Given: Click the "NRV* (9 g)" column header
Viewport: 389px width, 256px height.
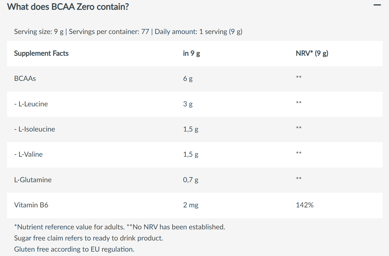Looking at the screenshot, I should pos(312,53).
